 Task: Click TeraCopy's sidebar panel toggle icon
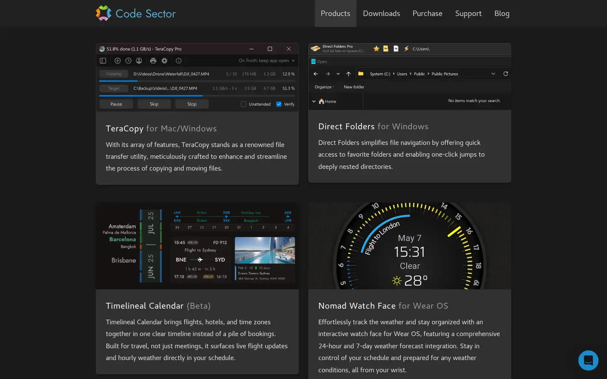(x=103, y=61)
